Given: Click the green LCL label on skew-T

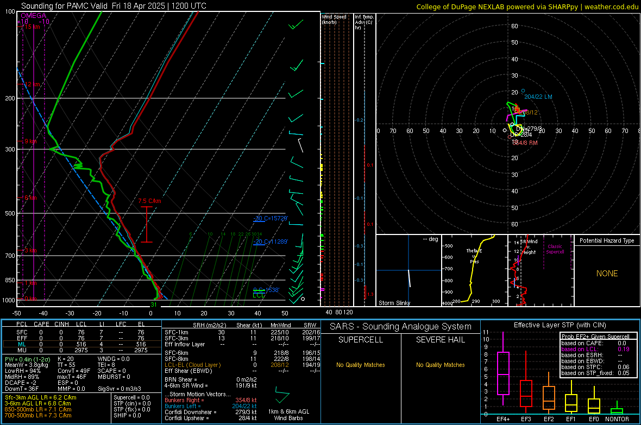Looking at the screenshot, I should 259,295.
